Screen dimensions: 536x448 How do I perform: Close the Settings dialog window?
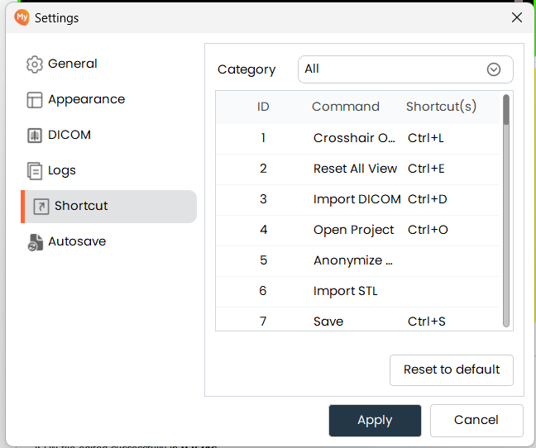517,17
